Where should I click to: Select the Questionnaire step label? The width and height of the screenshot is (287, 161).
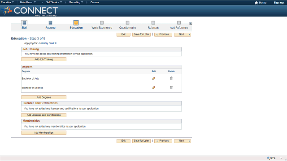pyautogui.click(x=127, y=28)
